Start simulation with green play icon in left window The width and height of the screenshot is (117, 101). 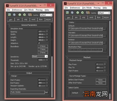[x=20, y=15]
